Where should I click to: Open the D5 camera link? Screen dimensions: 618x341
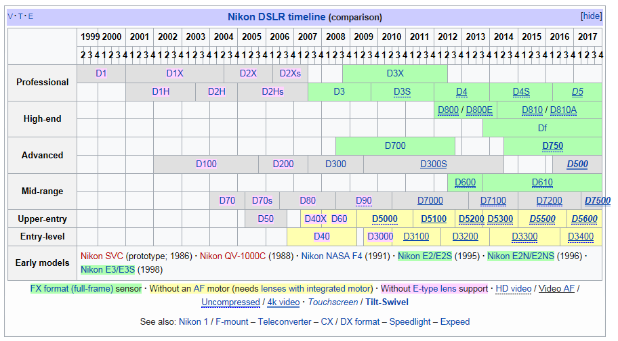577,91
